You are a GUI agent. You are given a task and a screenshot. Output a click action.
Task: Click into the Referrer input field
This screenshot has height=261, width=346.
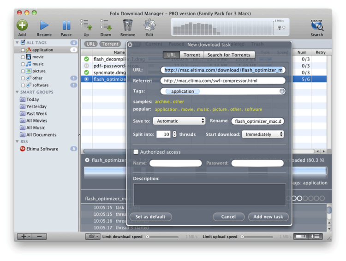pyautogui.click(x=223, y=81)
